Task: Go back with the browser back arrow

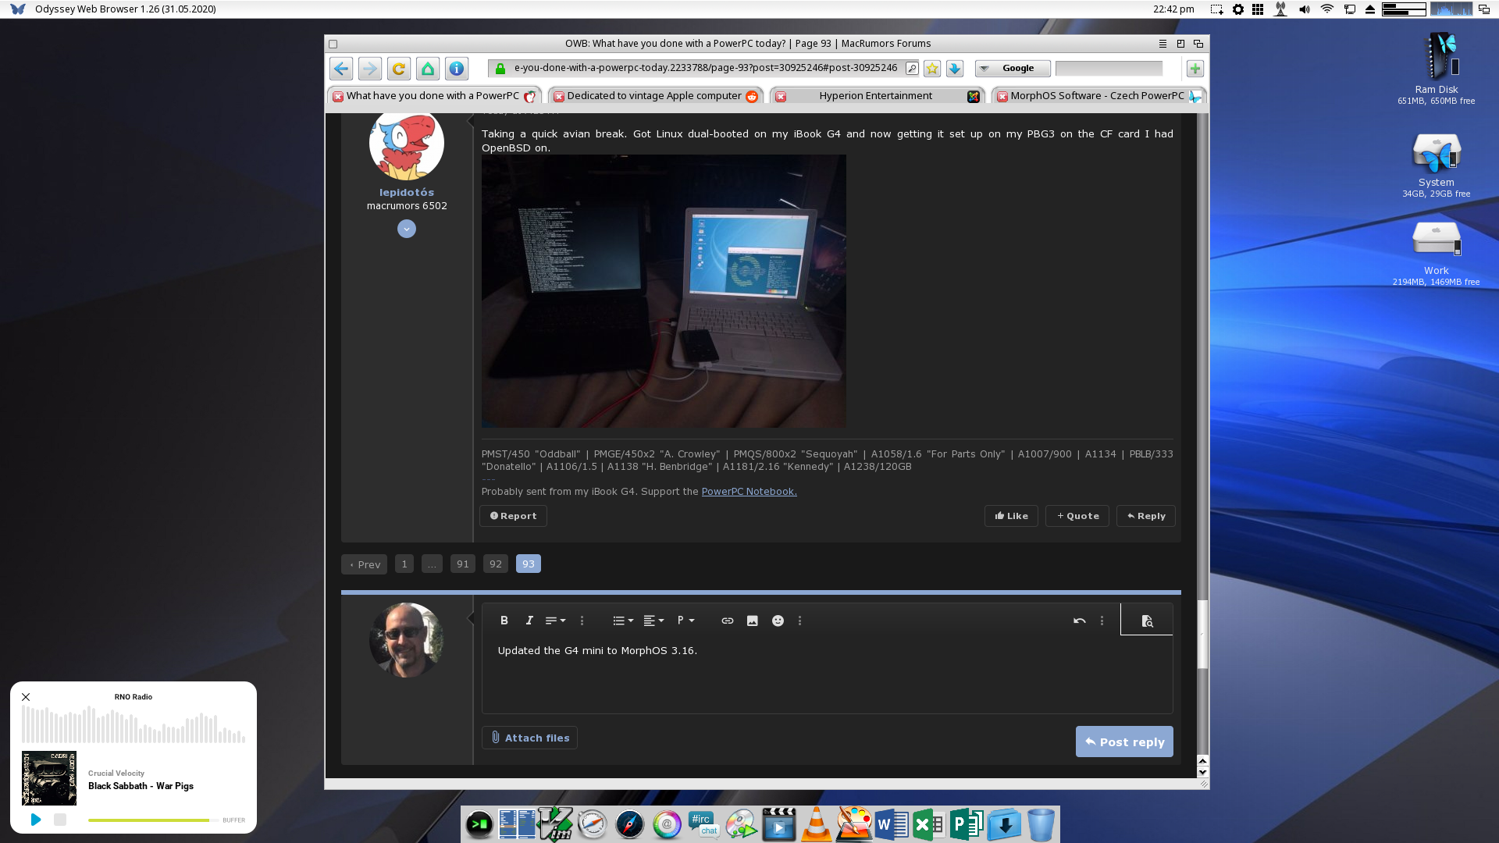Action: coord(341,69)
